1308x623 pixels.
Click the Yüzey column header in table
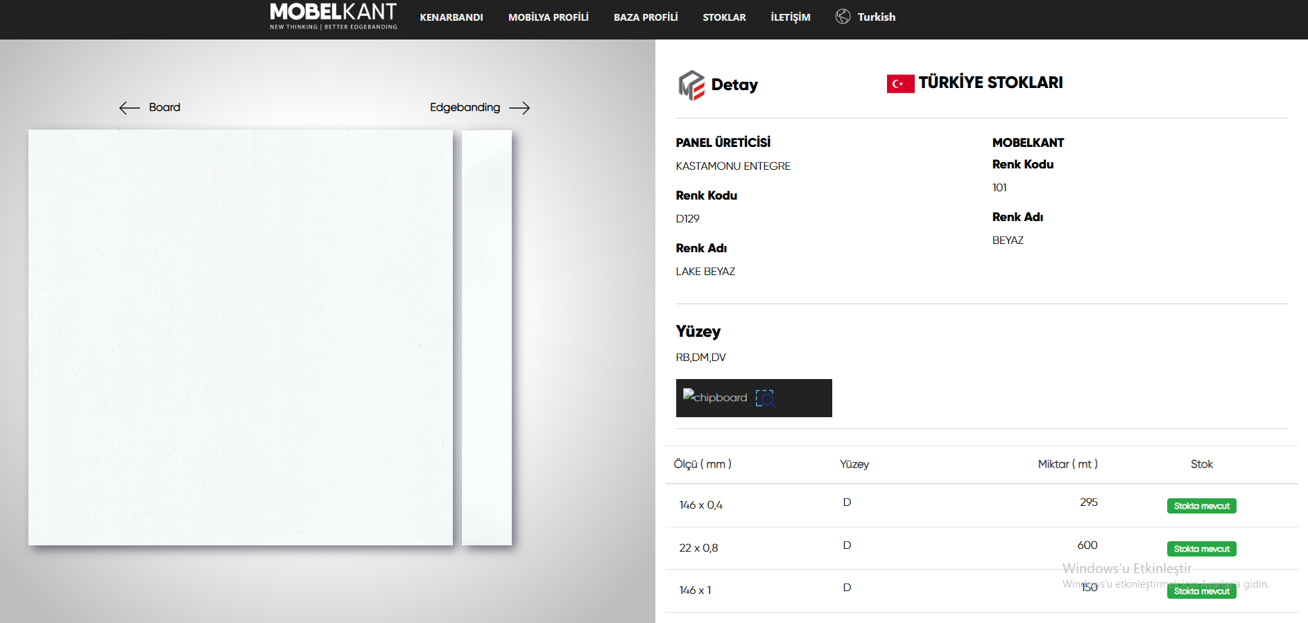click(854, 464)
